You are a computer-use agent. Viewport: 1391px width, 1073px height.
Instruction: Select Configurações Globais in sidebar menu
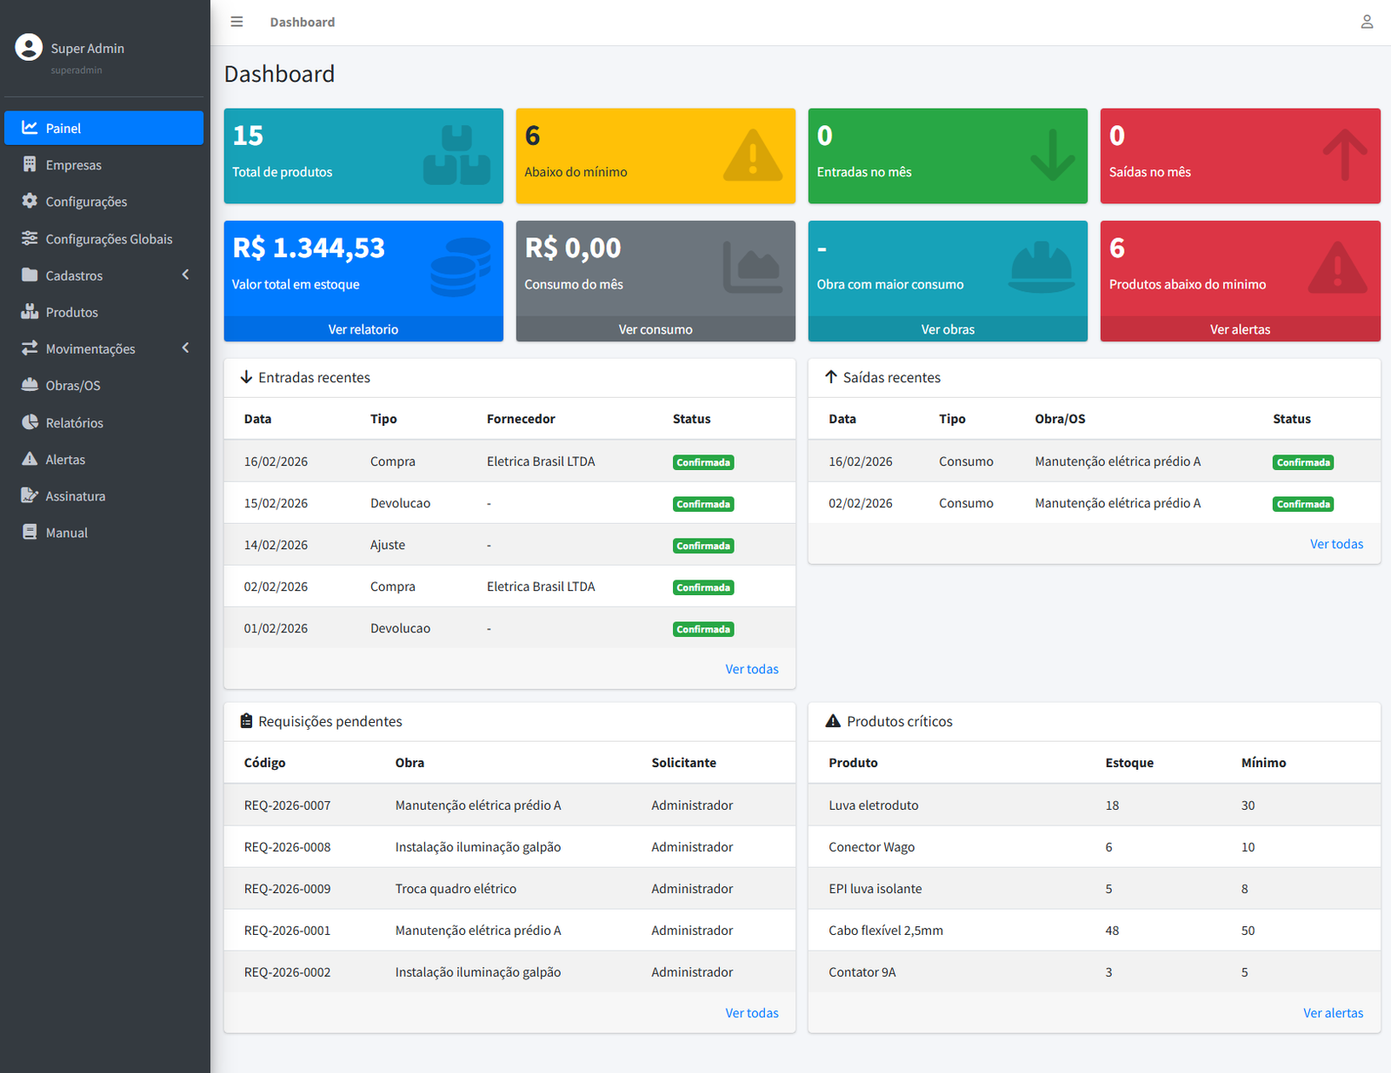click(109, 238)
